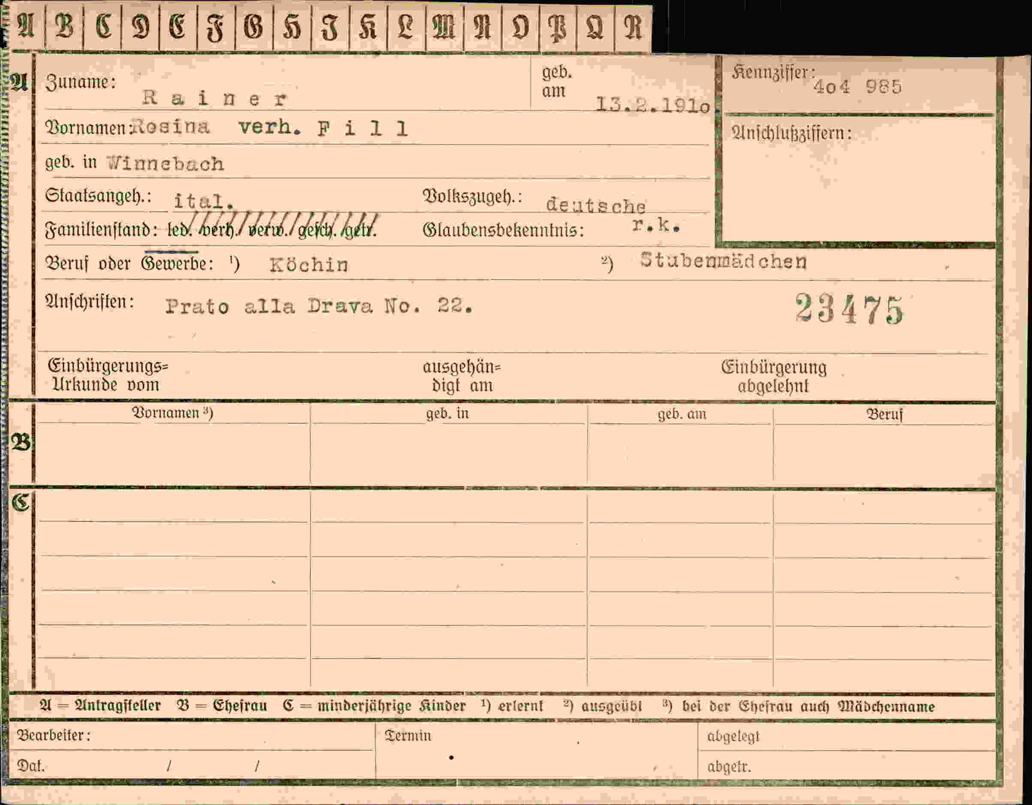Click the footnote "²) ausgeübt"
Screen dimensions: 1032x805
(603, 706)
